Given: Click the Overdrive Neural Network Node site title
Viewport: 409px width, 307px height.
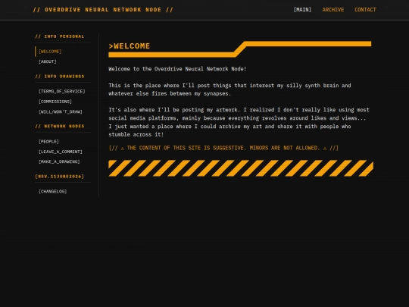Looking at the screenshot, I should click(103, 10).
